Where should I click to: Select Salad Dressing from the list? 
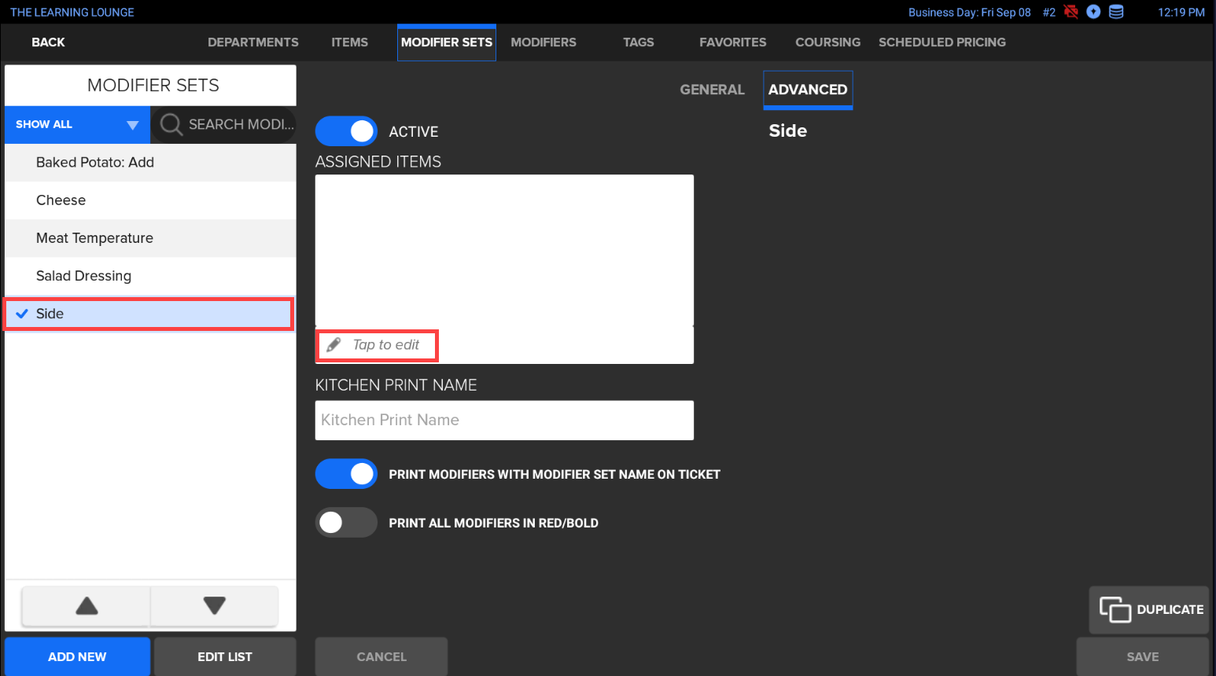tap(83, 276)
